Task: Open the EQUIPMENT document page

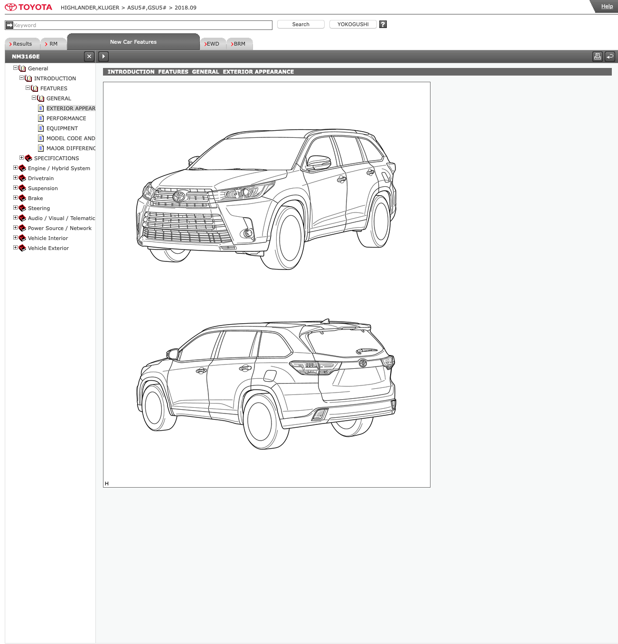Action: pyautogui.click(x=62, y=128)
